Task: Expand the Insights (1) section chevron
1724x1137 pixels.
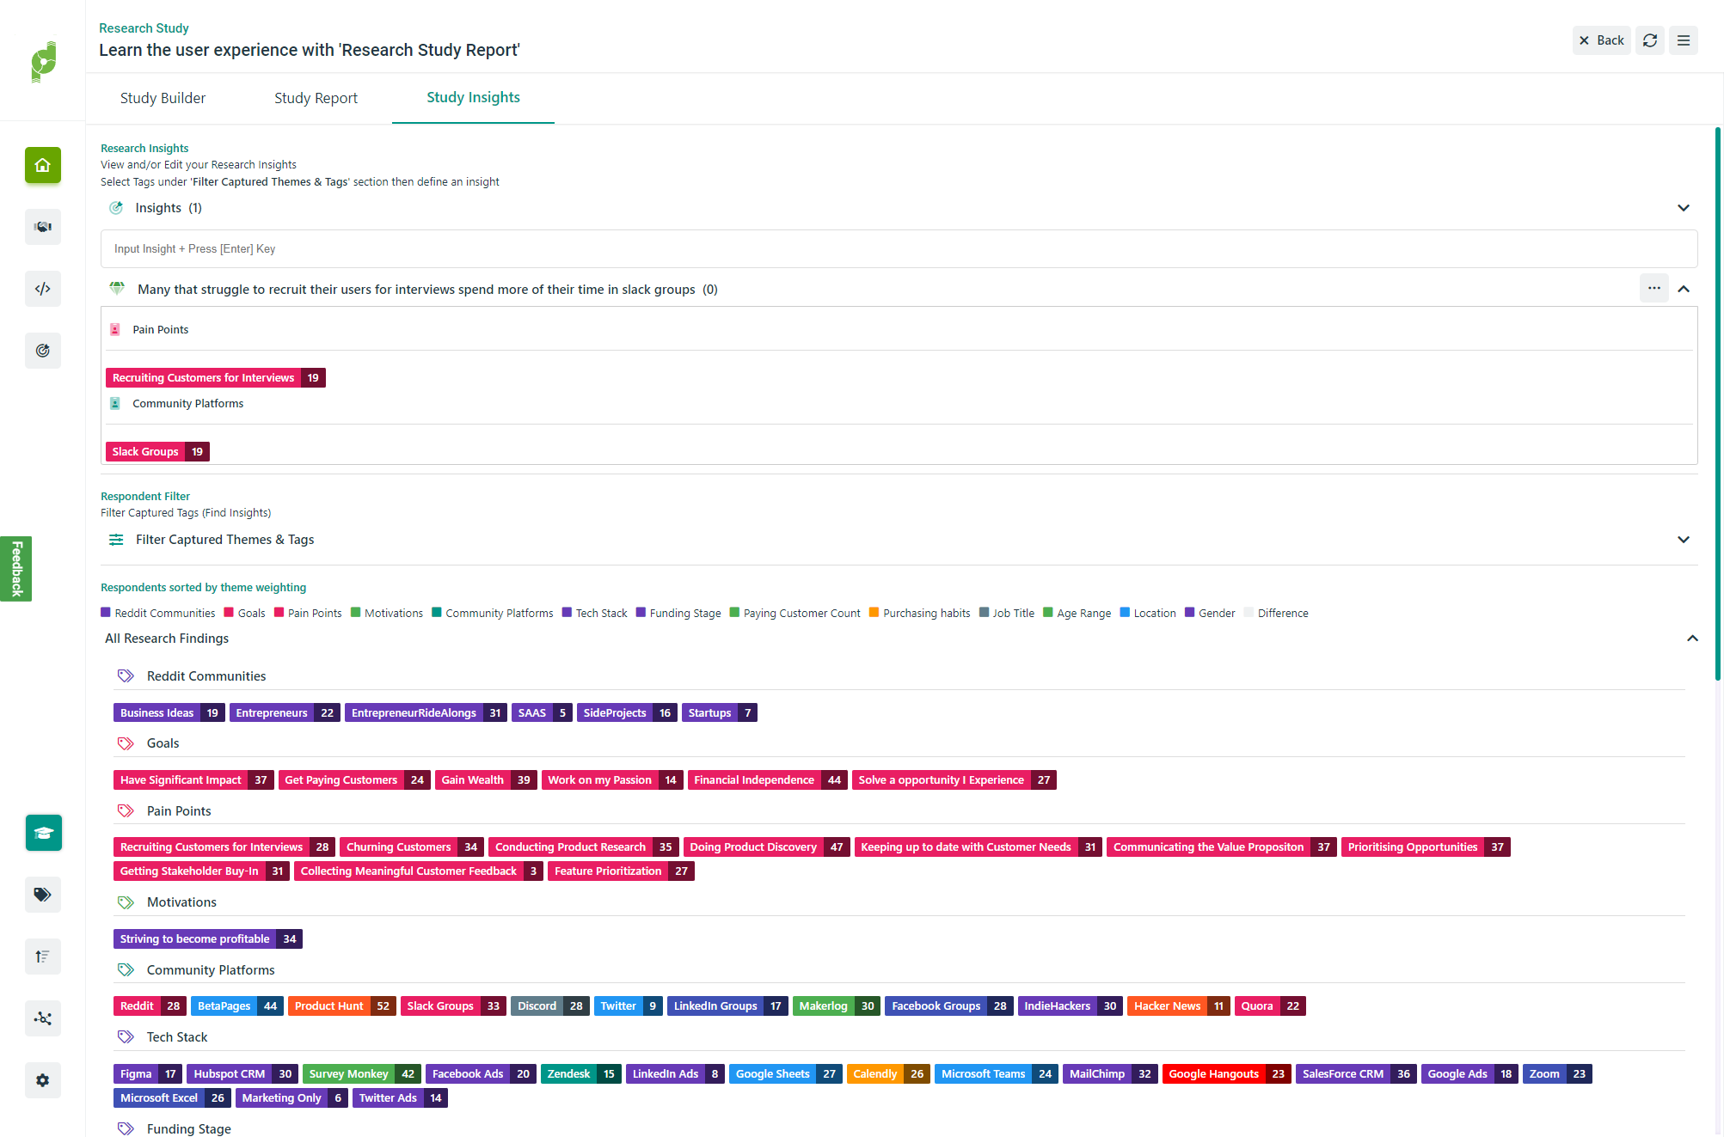Action: [1684, 208]
